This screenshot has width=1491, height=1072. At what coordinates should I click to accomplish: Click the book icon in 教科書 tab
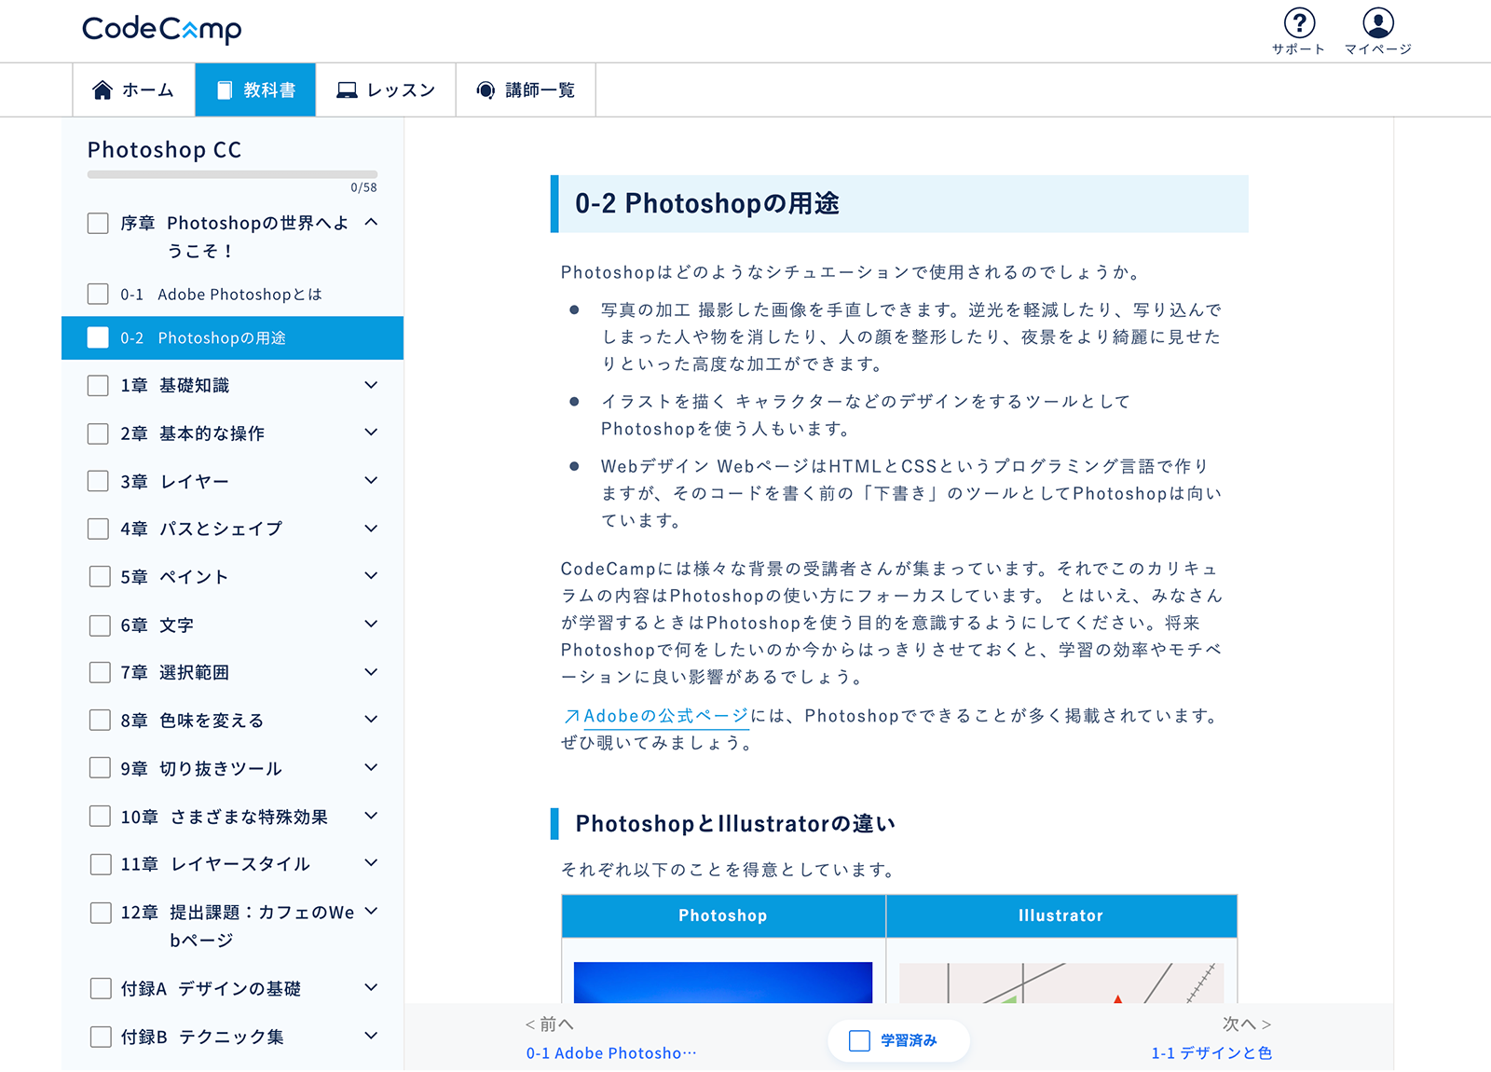coord(225,89)
